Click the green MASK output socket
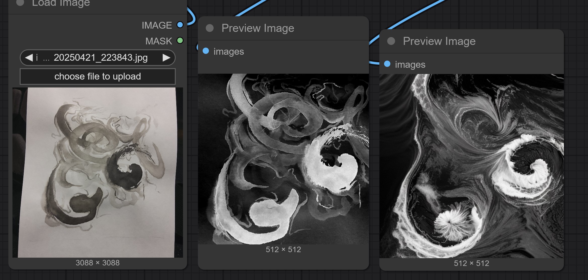 [x=180, y=40]
